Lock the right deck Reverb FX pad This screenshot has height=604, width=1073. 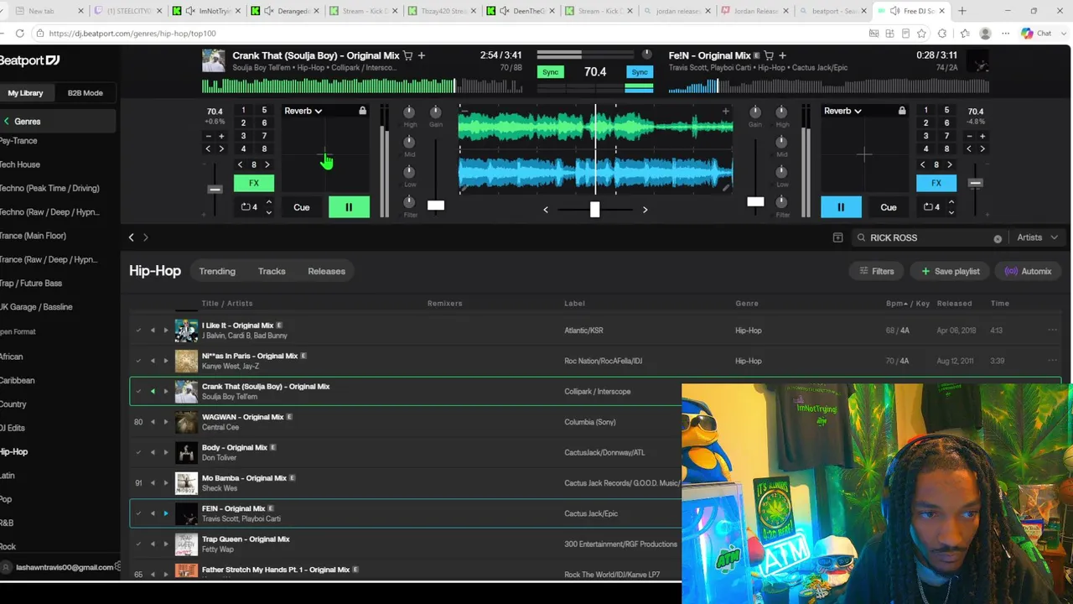coord(902,111)
